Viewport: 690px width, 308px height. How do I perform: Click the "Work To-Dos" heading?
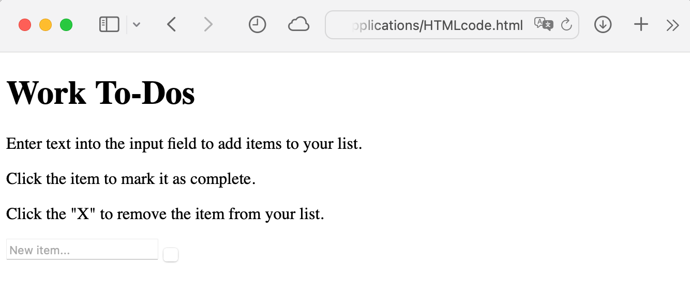[x=100, y=94]
